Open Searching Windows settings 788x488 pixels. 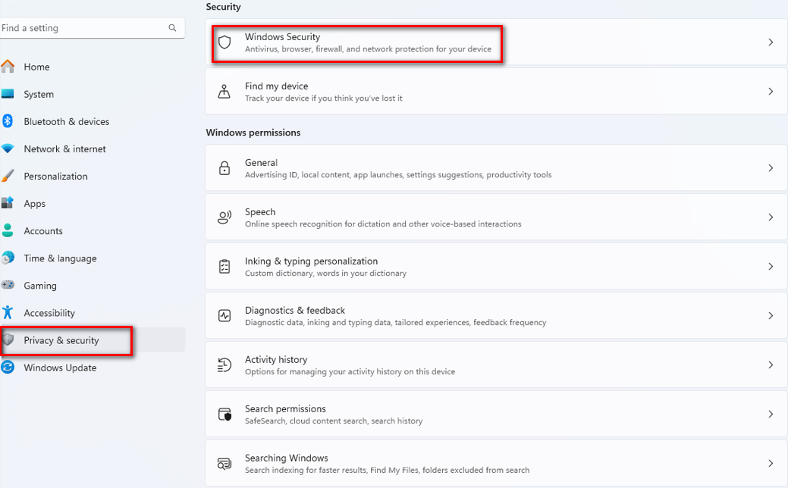(496, 463)
